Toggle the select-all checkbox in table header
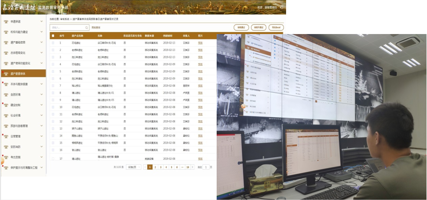The width and height of the screenshot is (427, 200). [x=53, y=36]
